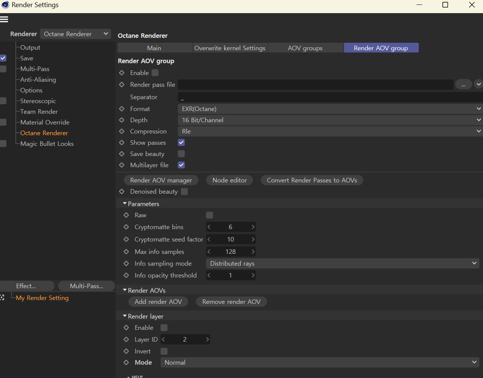Enable the Render layer checkbox
Screen dimensions: 483x378
(x=164, y=328)
